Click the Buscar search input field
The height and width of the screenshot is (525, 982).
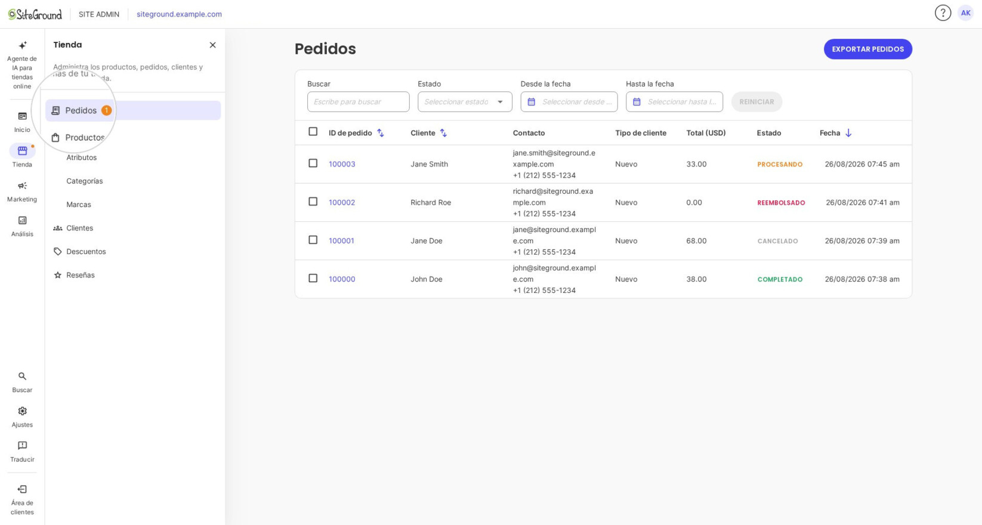(359, 102)
